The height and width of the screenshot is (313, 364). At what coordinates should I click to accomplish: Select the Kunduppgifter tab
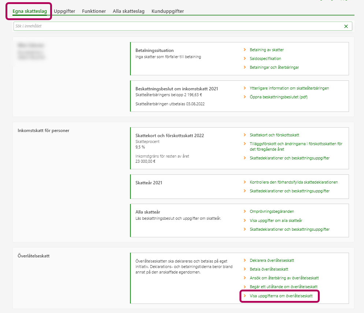(168, 11)
